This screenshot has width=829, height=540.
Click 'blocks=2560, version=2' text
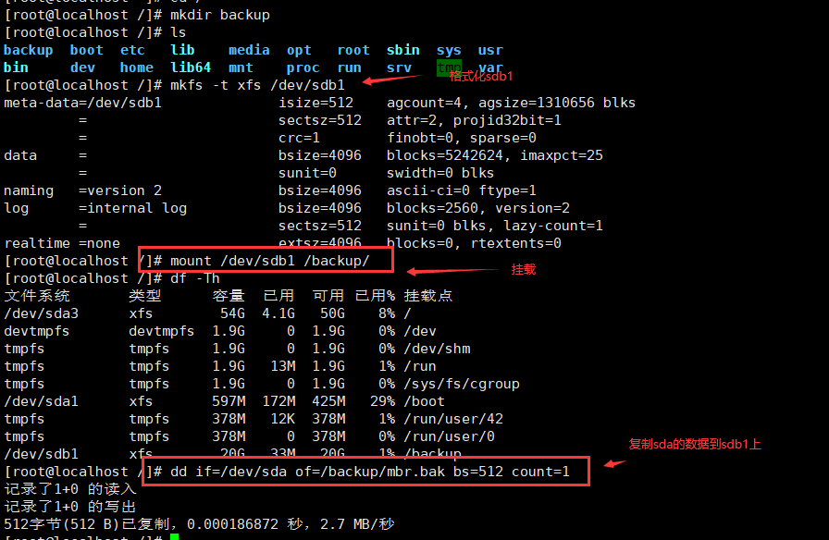pos(478,208)
